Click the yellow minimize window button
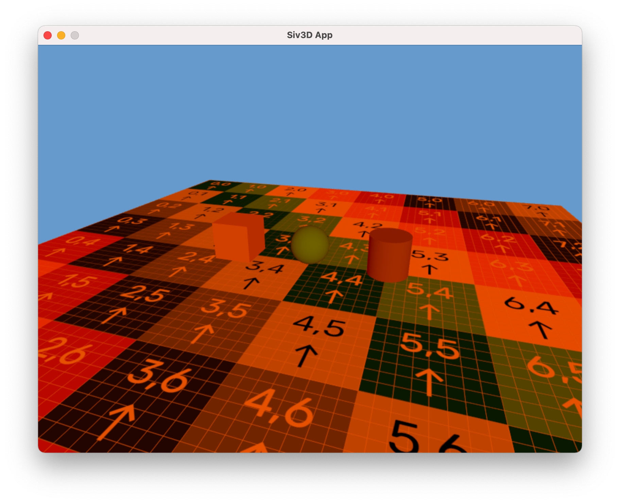 pos(61,35)
